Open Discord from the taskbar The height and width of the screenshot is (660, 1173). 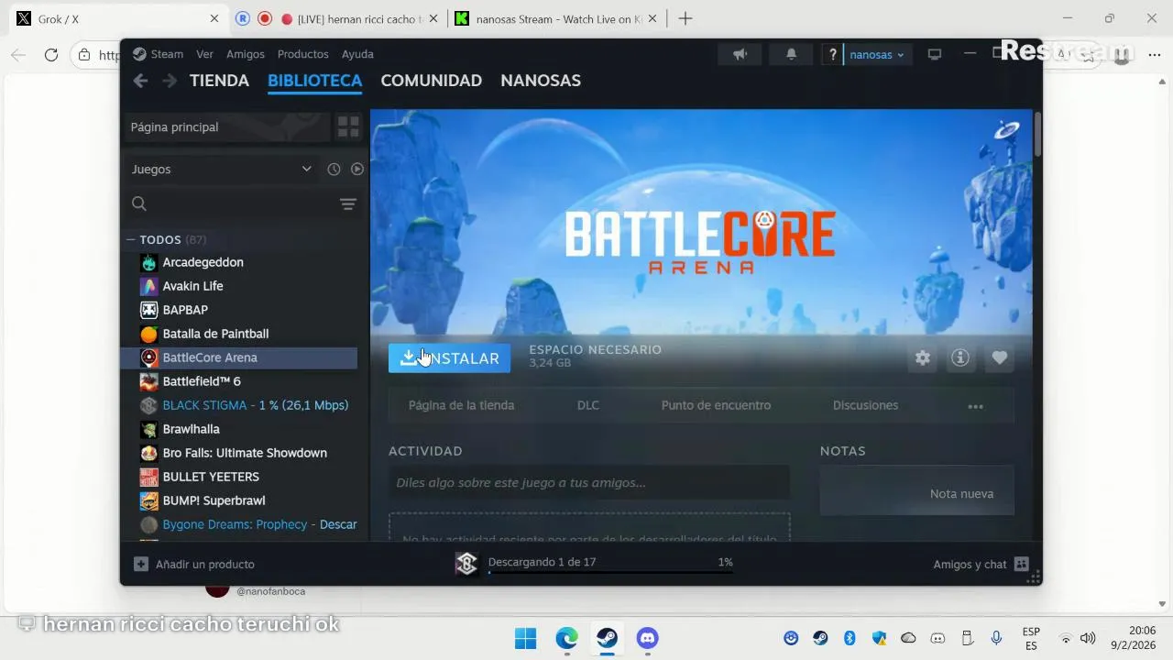(648, 638)
